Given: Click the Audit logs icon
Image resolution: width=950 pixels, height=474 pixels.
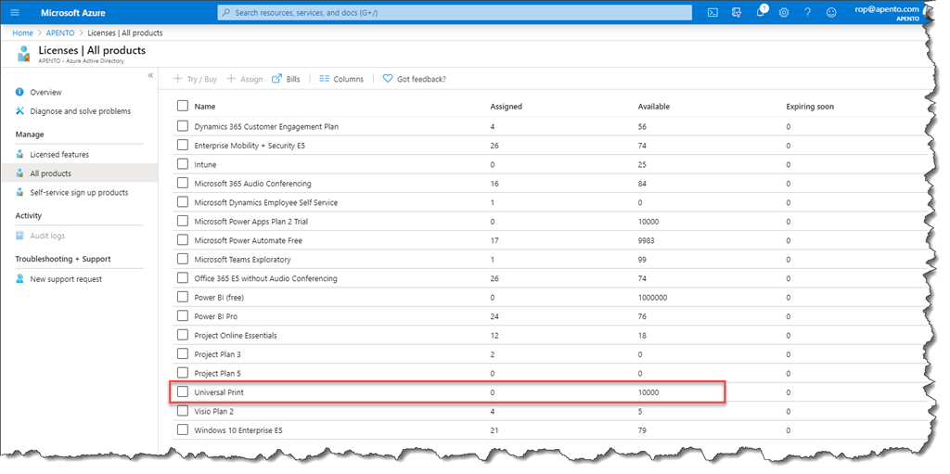Looking at the screenshot, I should click(x=20, y=236).
